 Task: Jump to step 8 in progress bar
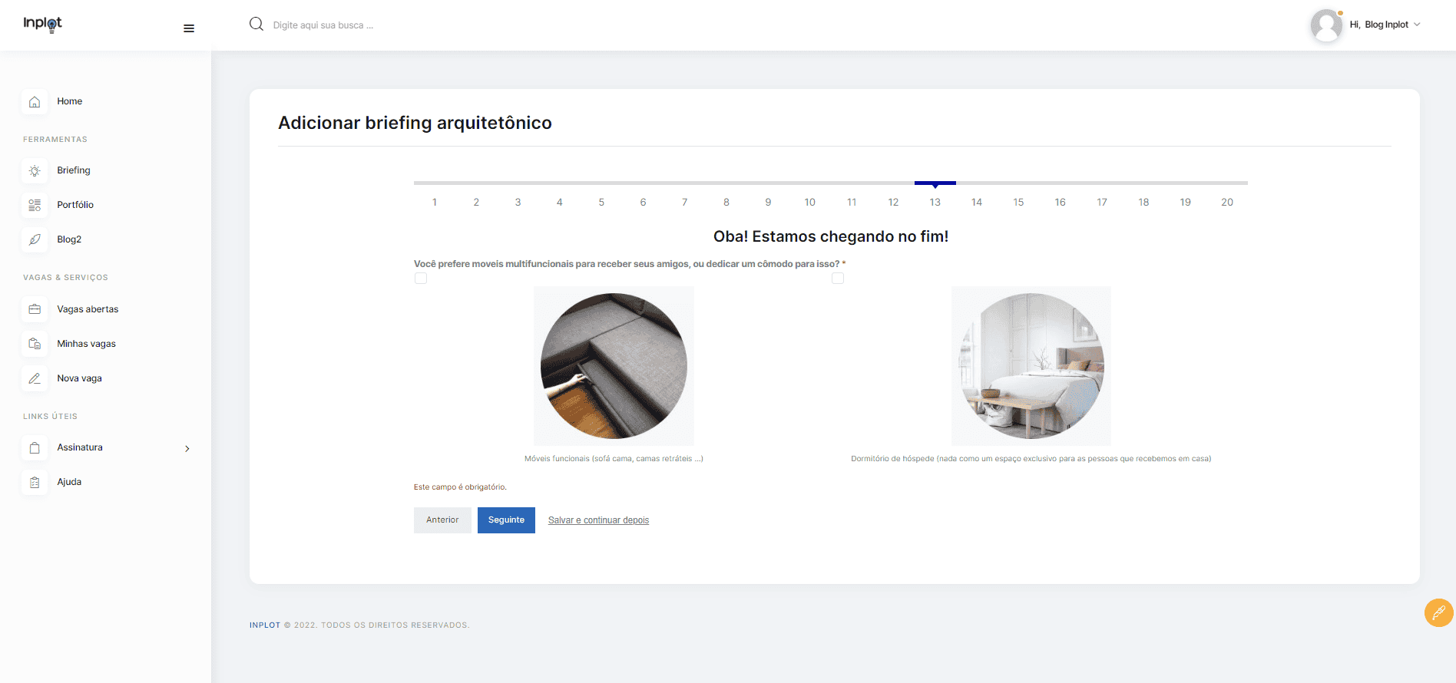point(726,202)
